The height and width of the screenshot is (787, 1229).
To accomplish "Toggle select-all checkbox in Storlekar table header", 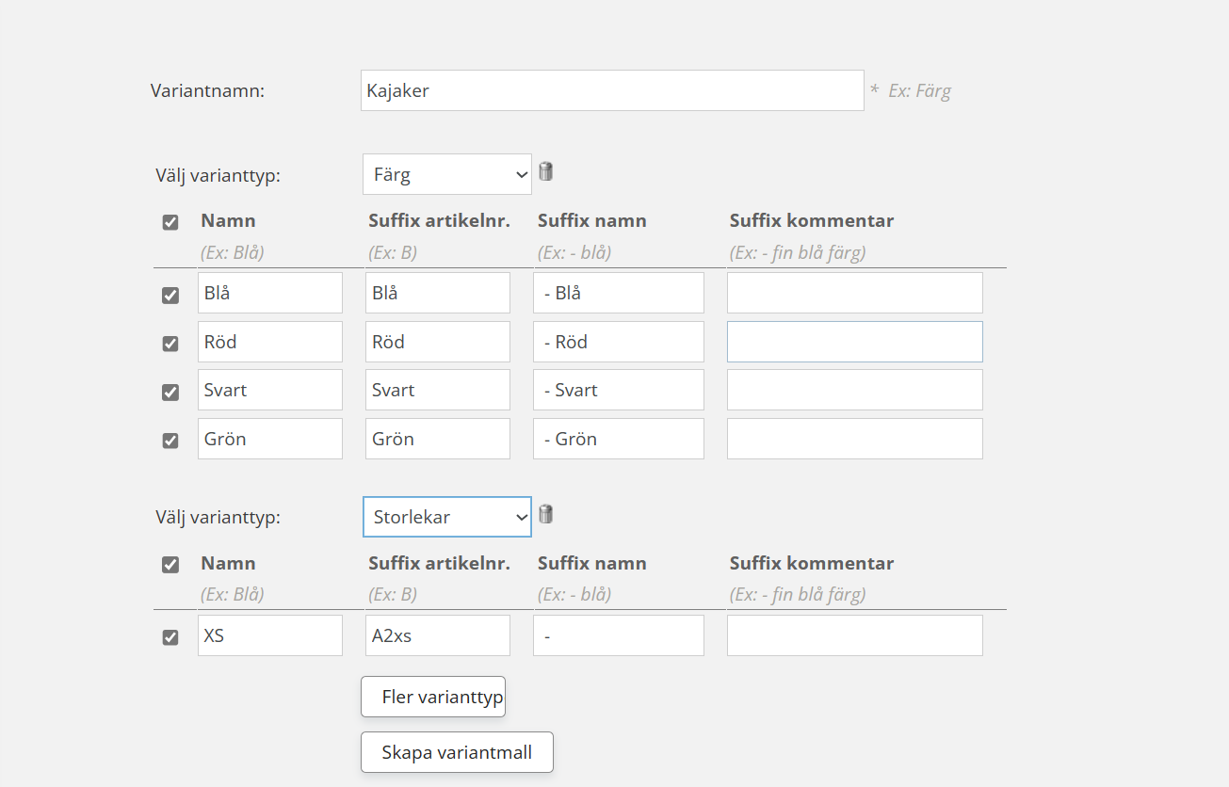I will click(x=170, y=565).
